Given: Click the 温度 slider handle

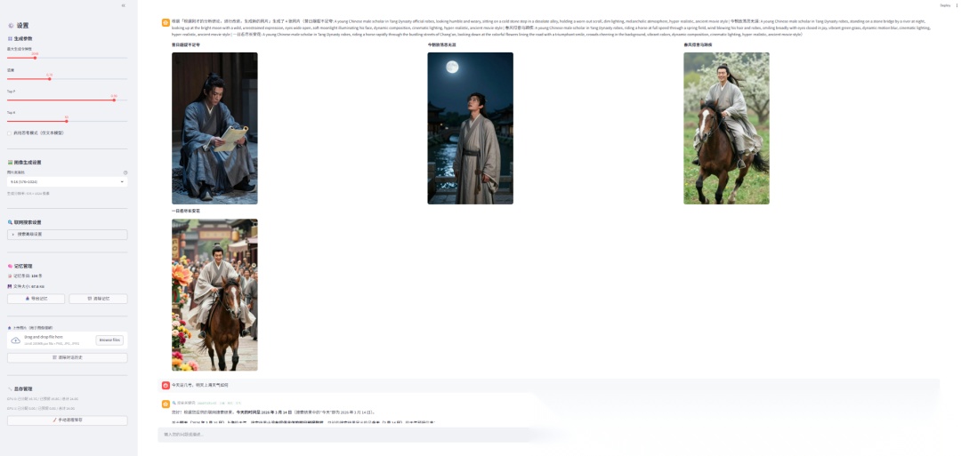Looking at the screenshot, I should click(x=50, y=79).
